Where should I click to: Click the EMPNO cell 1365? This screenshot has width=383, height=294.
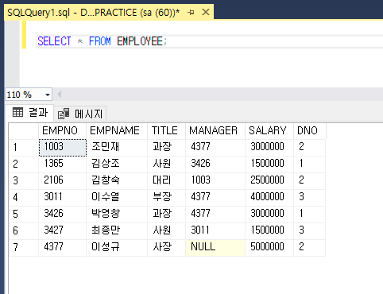[63, 164]
